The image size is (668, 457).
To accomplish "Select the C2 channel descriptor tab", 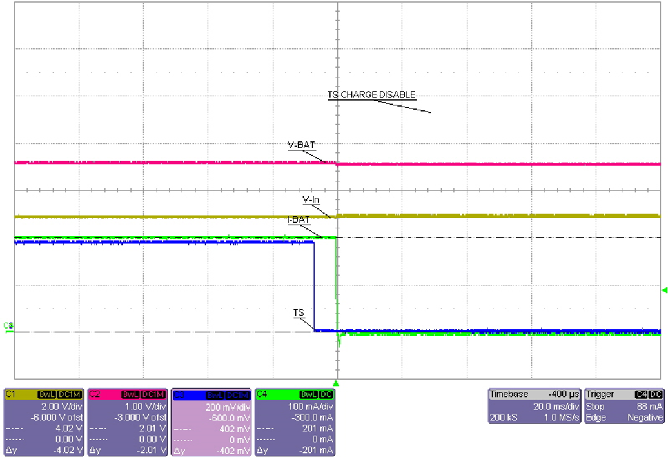I will click(x=95, y=394).
